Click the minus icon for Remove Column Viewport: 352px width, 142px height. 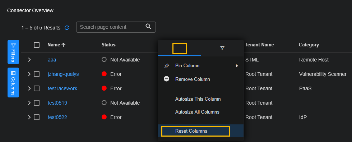(166, 79)
